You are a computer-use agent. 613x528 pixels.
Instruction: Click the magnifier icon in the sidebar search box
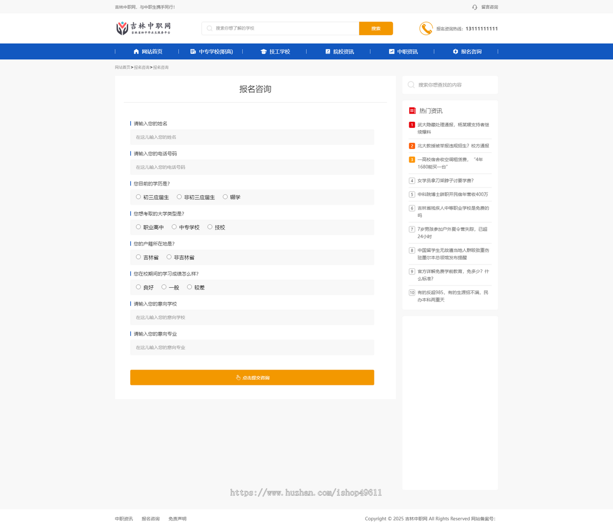click(411, 84)
